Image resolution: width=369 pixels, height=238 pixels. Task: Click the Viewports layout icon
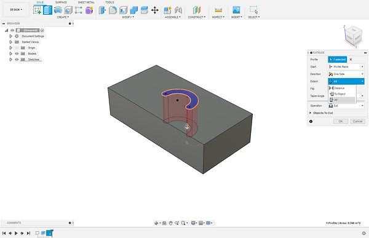click(x=208, y=223)
